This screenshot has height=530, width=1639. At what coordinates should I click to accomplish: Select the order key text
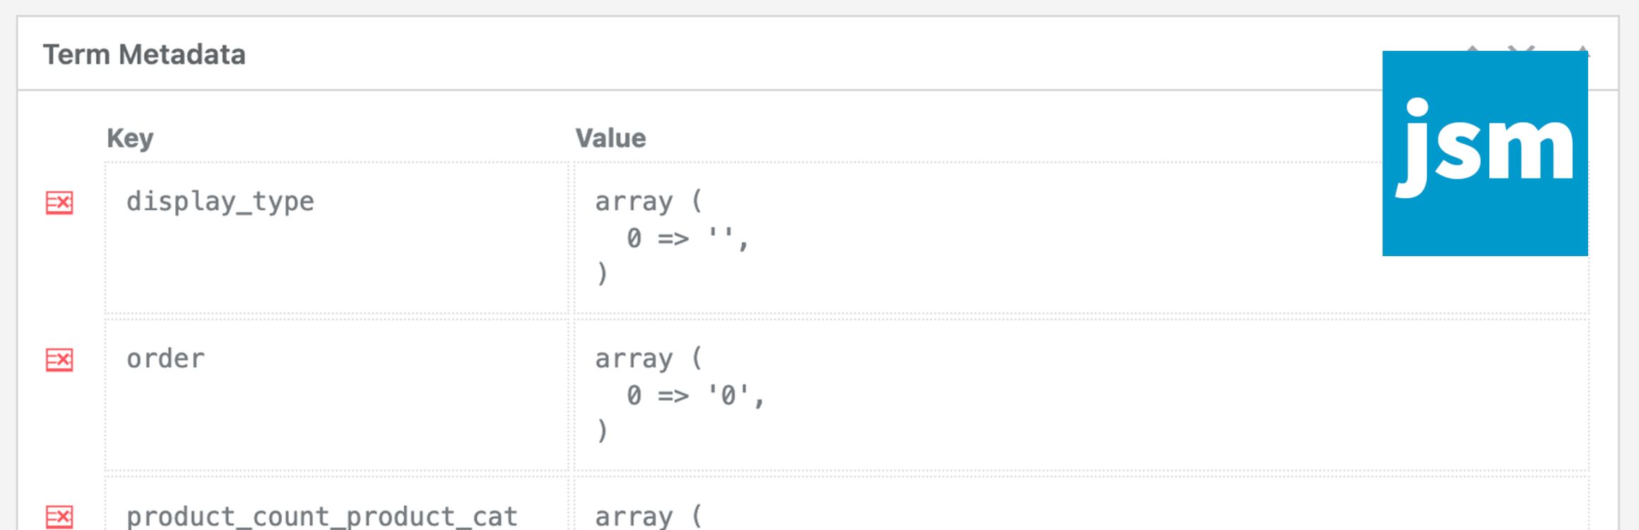tap(166, 359)
